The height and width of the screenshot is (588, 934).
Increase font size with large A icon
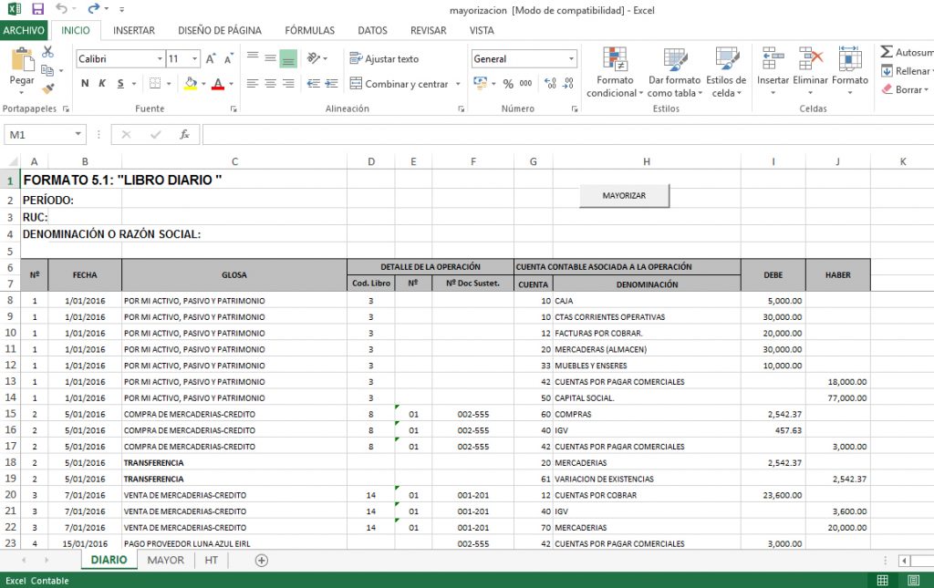click(211, 59)
